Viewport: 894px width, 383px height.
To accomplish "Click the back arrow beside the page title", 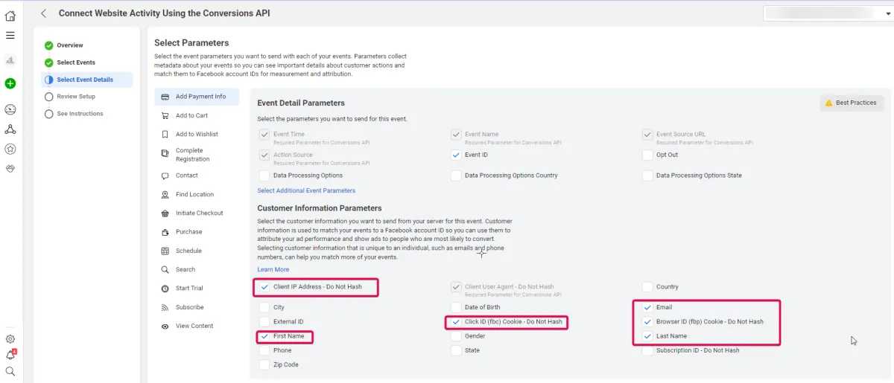I will point(44,13).
